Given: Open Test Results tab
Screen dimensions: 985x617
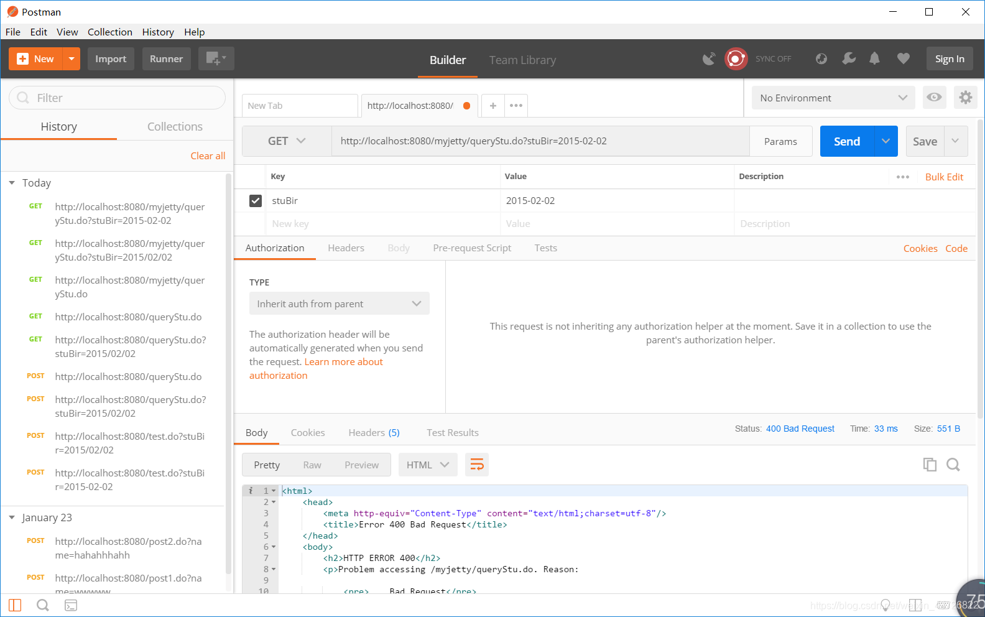Looking at the screenshot, I should [453, 432].
